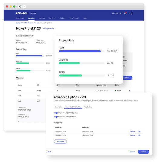Select the VM1 machine name
The width and height of the screenshot is (159, 163).
pos(19,91)
